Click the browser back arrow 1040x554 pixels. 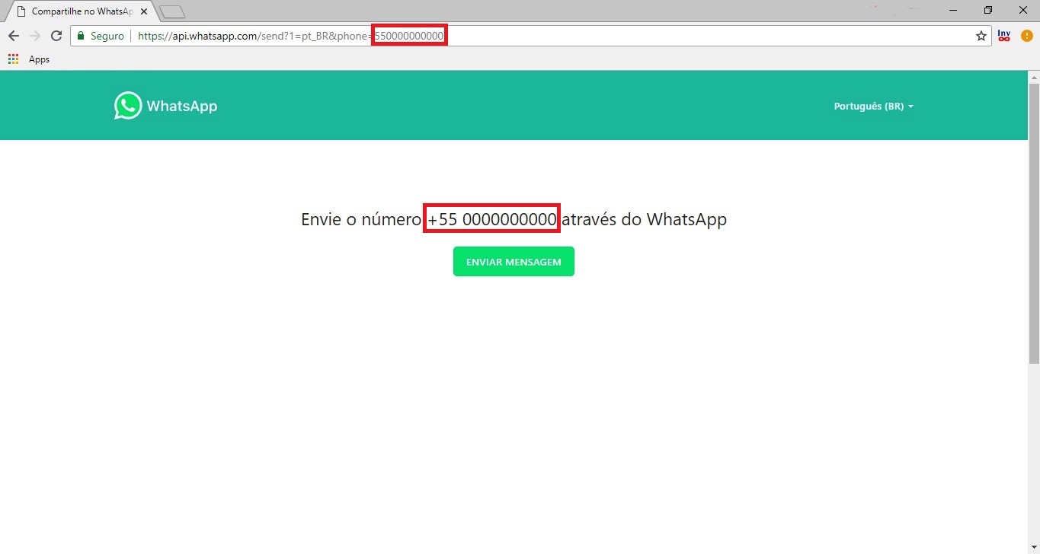(13, 36)
